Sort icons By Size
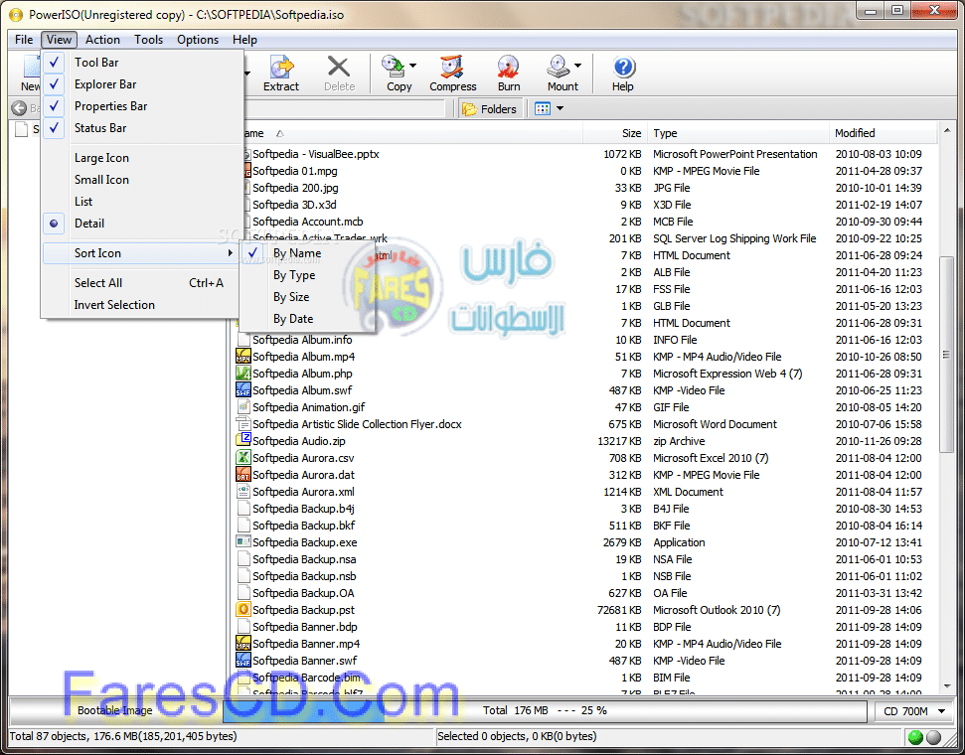Screen dimensions: 965x755 (x=307, y=297)
